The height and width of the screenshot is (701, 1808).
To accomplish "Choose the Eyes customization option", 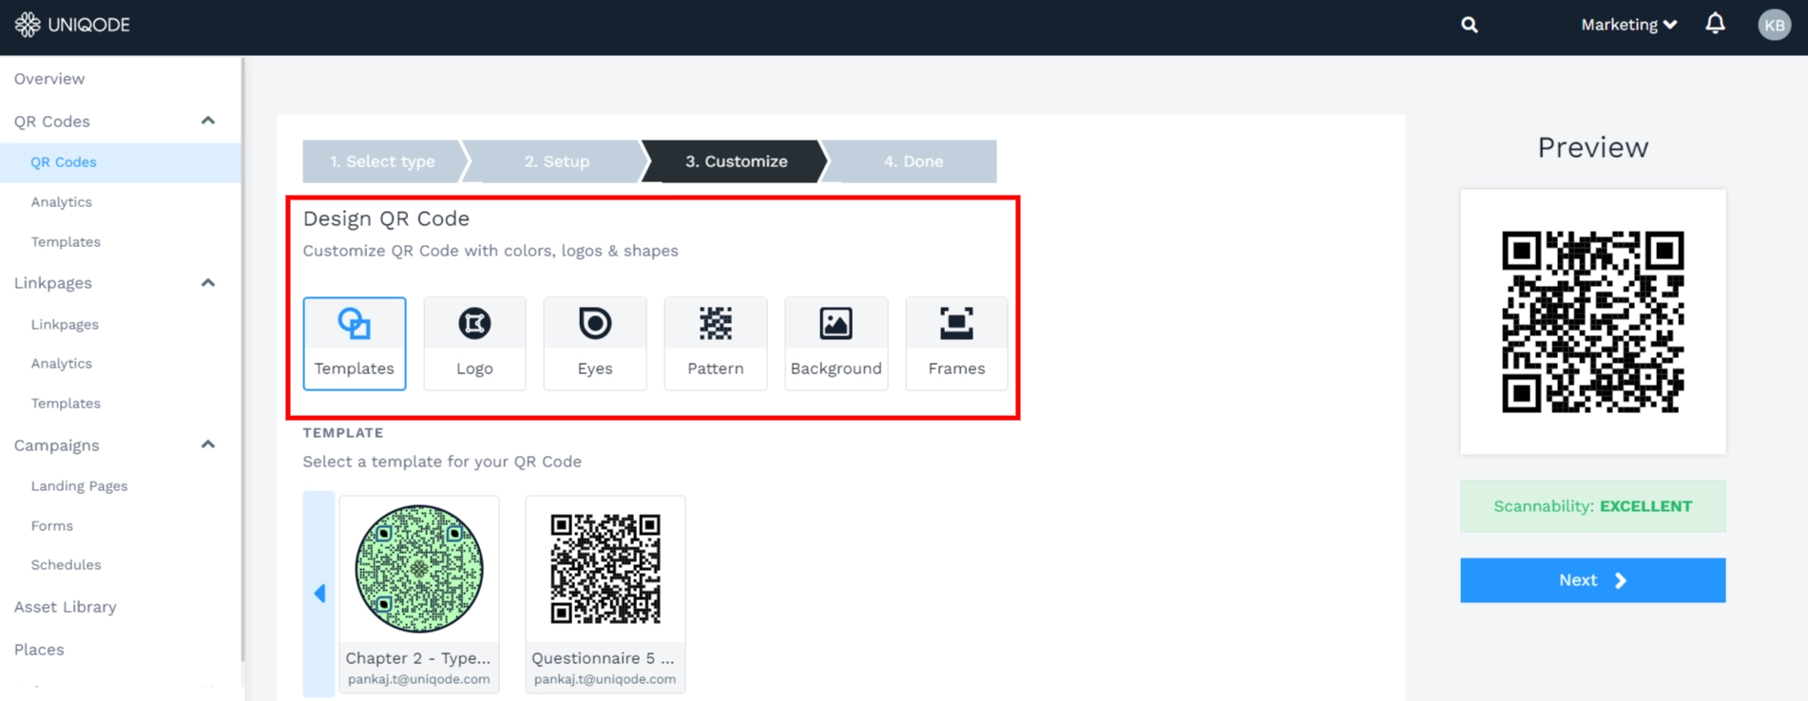I will pyautogui.click(x=595, y=343).
